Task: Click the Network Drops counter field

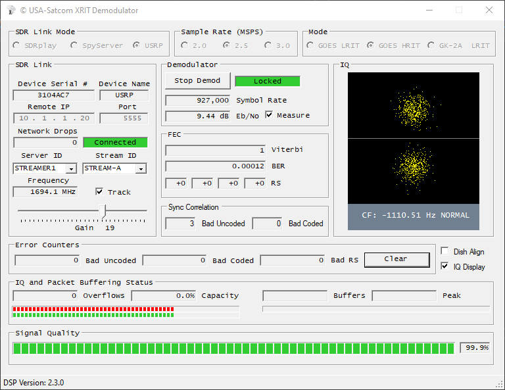Action: click(46, 142)
